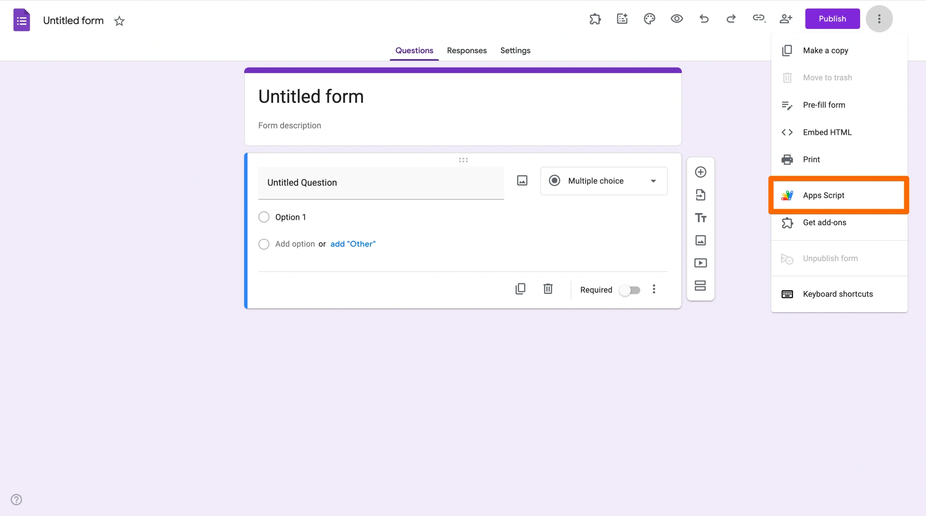
Task: Add an image to Untitled Question
Action: (522, 180)
